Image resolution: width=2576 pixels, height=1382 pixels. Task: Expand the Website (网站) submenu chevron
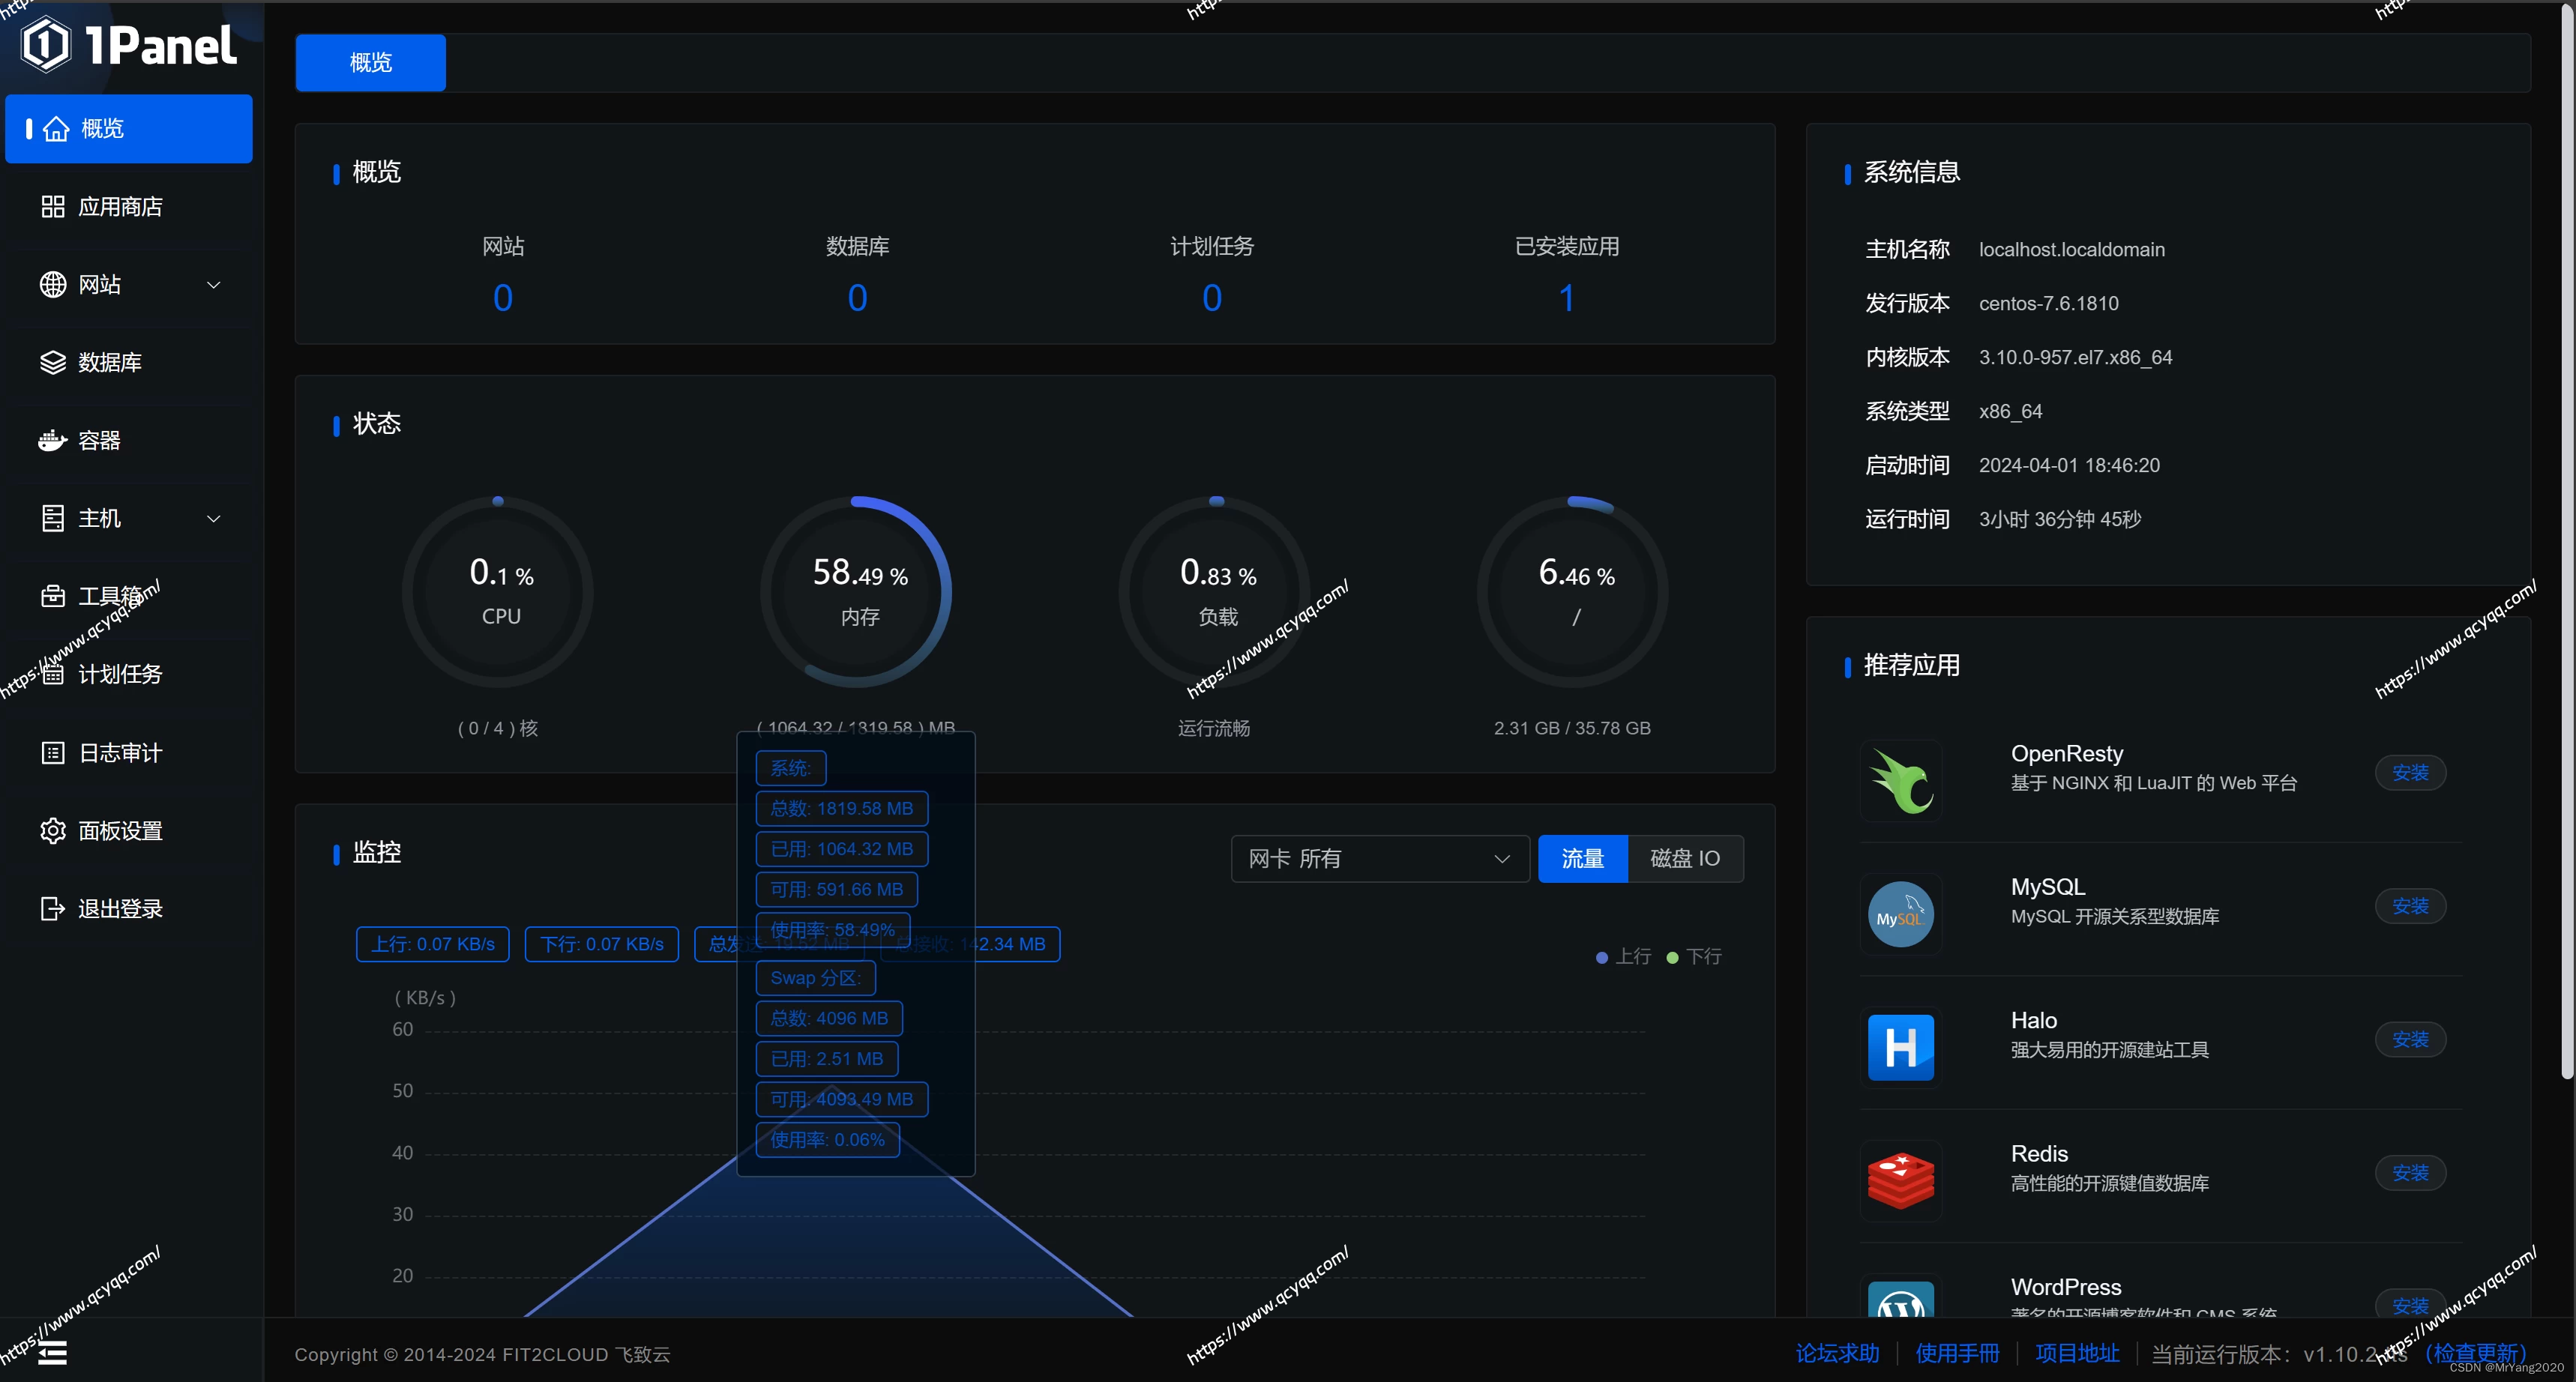[x=213, y=285]
